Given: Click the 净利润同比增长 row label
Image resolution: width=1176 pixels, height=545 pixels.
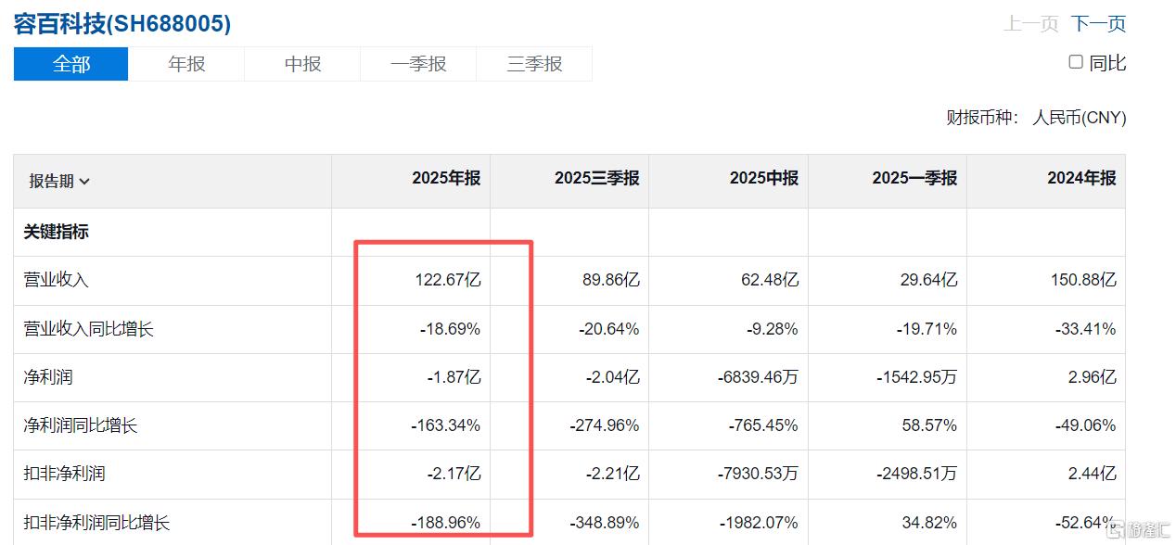Looking at the screenshot, I should (x=81, y=425).
